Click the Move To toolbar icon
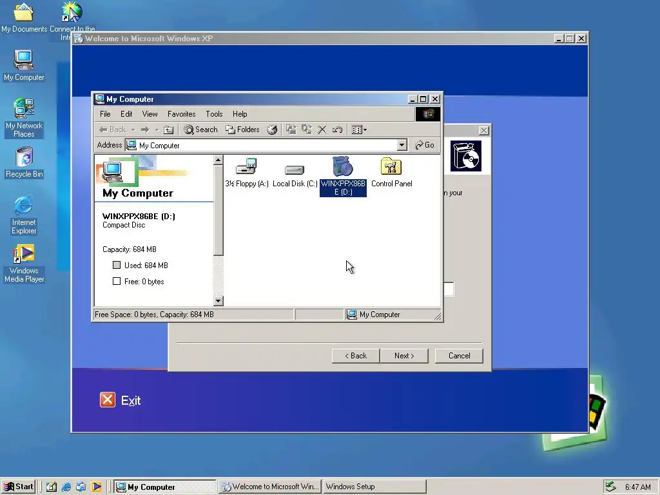This screenshot has width=660, height=495. [x=291, y=130]
